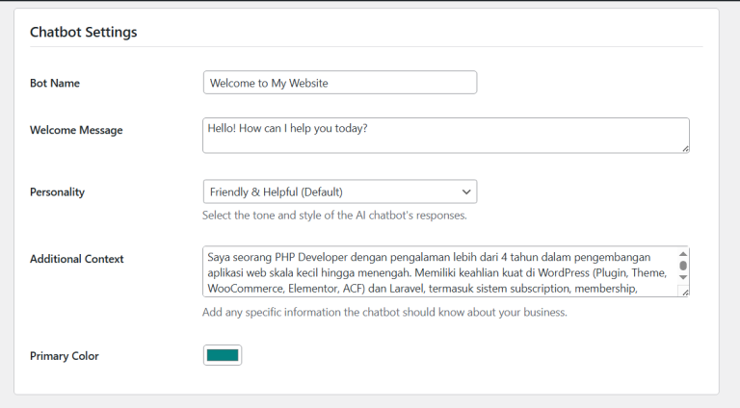Open the Personality dropdown
This screenshot has width=740, height=408.
tap(339, 191)
